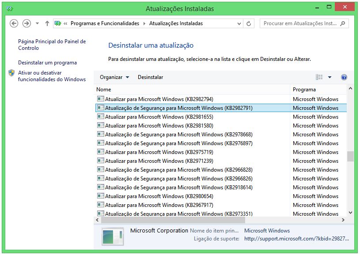The image size is (360, 255).
Task: Click the icon of update KB2982794
Action: [x=101, y=99]
